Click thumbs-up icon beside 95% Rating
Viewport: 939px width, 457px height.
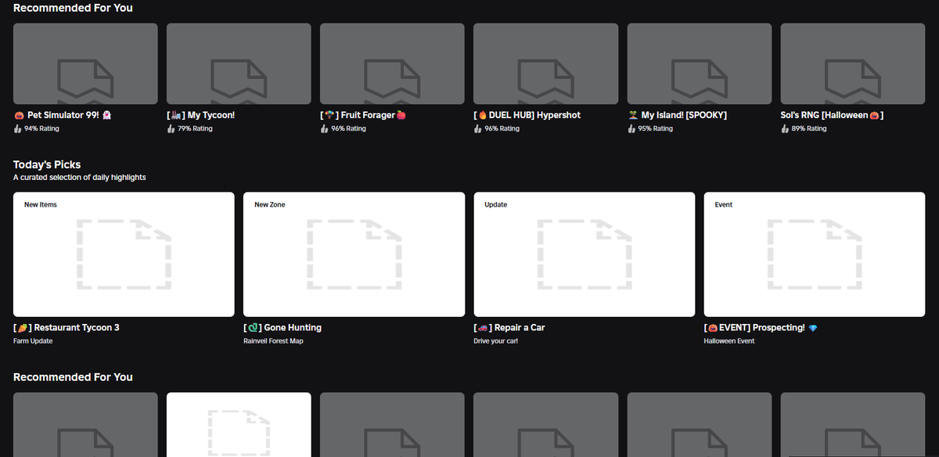631,129
